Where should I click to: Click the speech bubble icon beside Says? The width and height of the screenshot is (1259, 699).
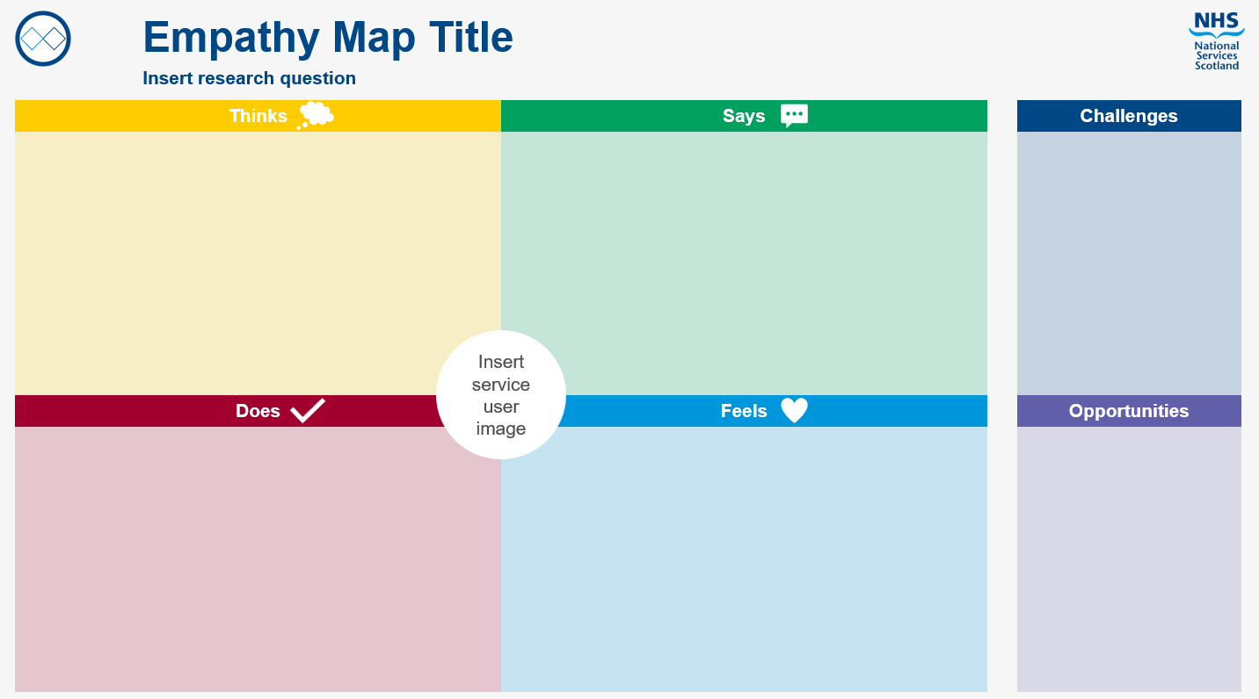tap(794, 116)
